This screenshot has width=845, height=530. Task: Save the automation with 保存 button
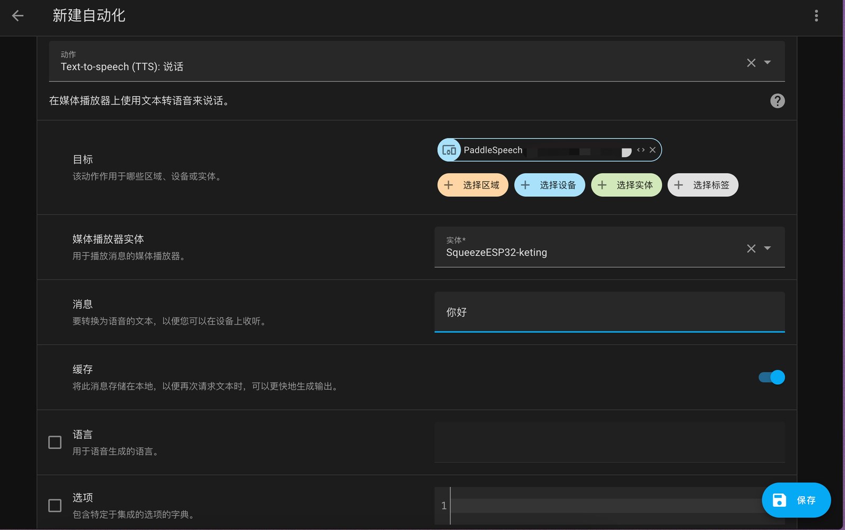(796, 500)
